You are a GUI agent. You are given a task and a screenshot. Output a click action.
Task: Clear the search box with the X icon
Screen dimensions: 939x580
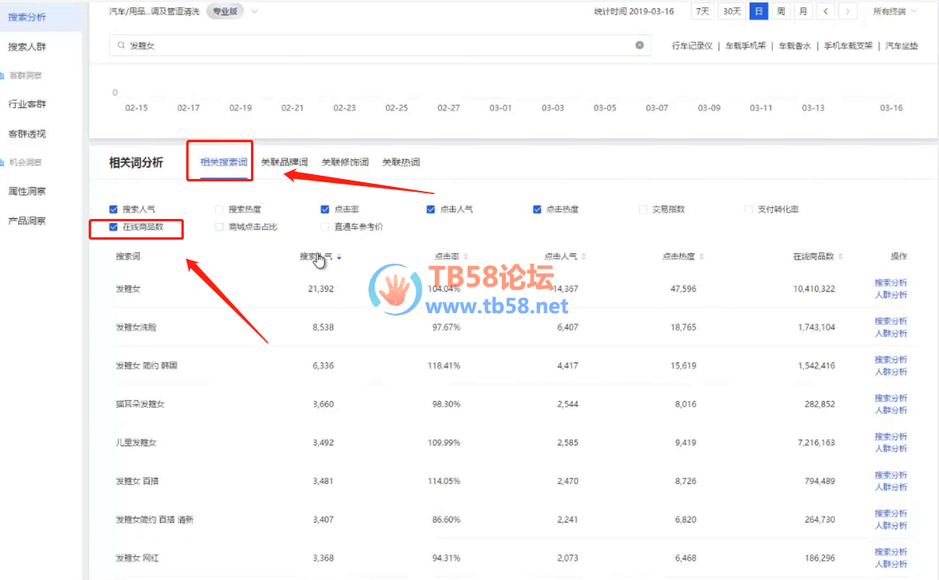coord(639,46)
